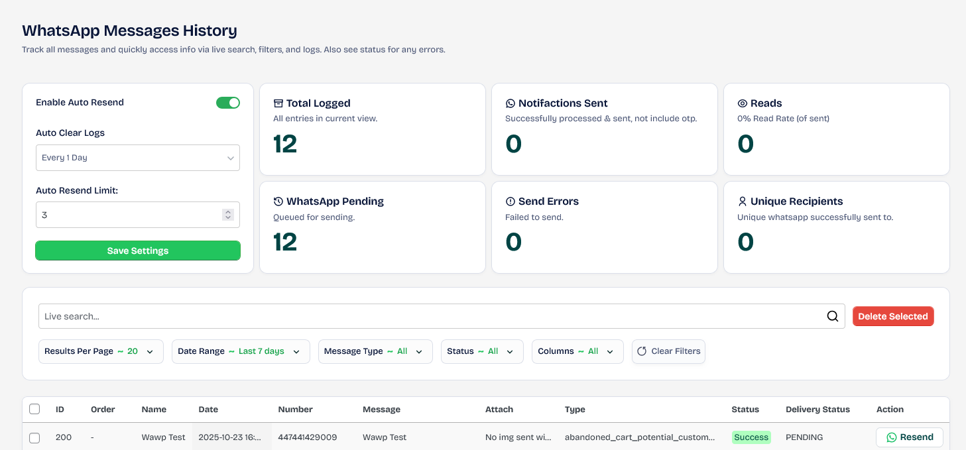Select the checkbox for row ID 200
Image resolution: width=966 pixels, height=450 pixels.
coord(34,437)
